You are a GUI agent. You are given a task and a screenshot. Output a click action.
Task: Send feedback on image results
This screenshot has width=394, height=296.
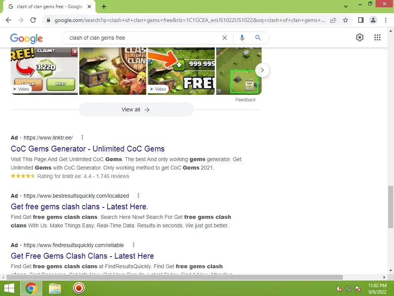245,100
